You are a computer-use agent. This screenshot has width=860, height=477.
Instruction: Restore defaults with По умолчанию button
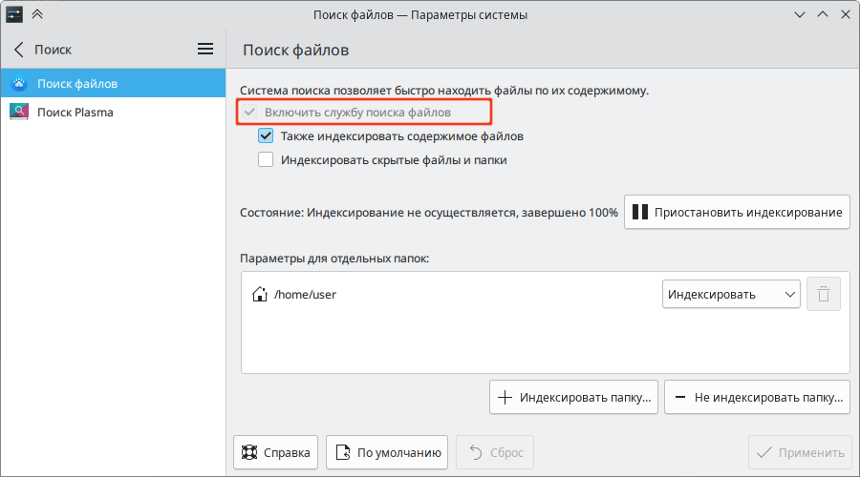click(387, 452)
